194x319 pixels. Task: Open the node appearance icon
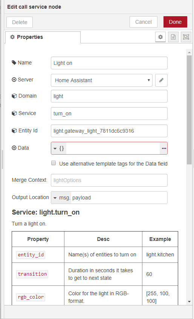click(186, 37)
